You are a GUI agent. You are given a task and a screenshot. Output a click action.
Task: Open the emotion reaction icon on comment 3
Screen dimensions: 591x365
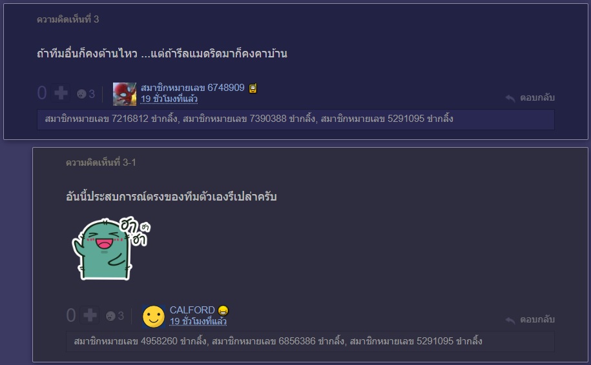81,94
